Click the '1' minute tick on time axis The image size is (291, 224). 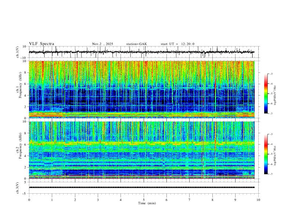coord(52,200)
